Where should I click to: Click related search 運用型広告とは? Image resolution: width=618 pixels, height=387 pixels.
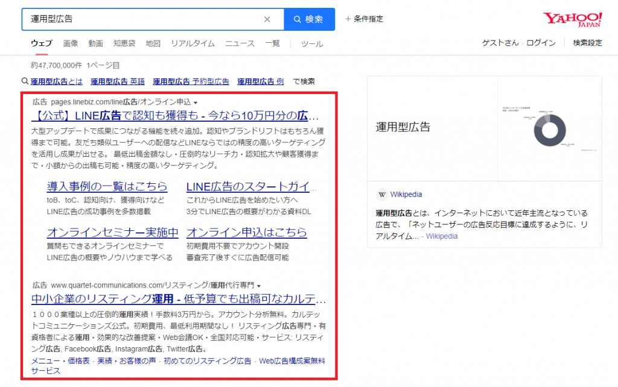(57, 81)
